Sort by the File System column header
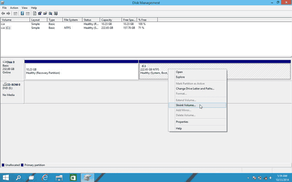Screen dimensions: 292x182 pos(73,20)
